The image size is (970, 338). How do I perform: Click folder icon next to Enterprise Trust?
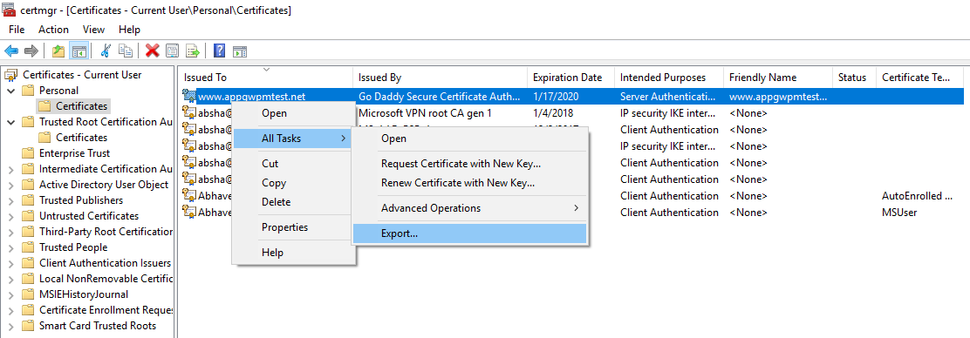click(27, 153)
